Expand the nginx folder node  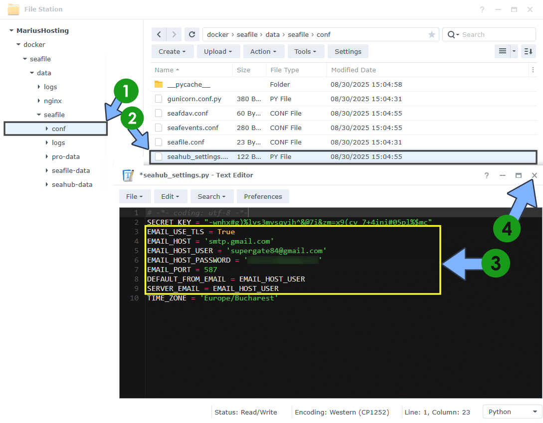[39, 101]
